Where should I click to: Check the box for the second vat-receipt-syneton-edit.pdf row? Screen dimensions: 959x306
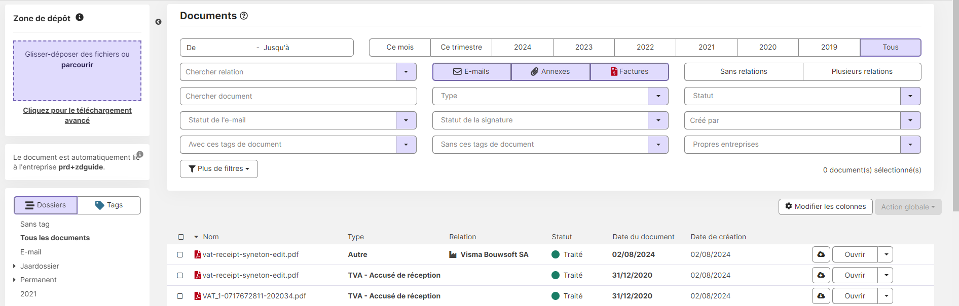pos(180,275)
